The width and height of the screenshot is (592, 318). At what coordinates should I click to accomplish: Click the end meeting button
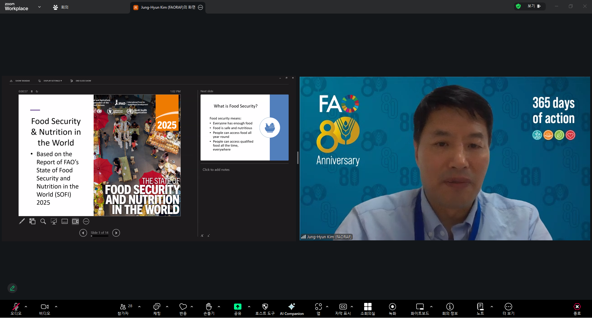(x=577, y=308)
